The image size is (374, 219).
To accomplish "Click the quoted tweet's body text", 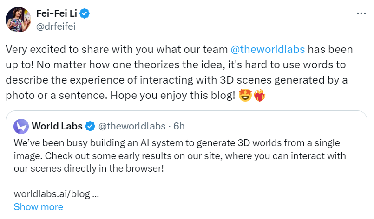I will [x=177, y=155].
